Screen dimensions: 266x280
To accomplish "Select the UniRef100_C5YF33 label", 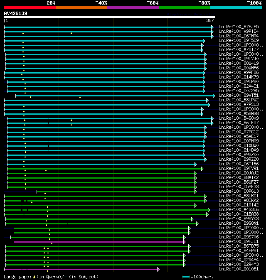I will pos(239,187).
